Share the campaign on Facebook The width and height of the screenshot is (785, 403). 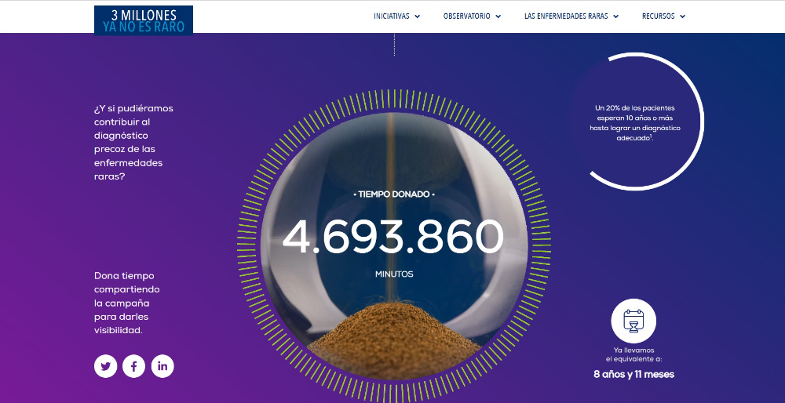133,366
